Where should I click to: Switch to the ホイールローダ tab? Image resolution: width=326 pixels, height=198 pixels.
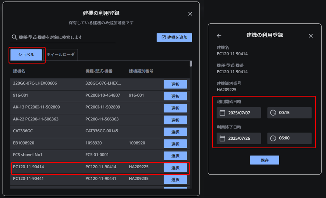click(60, 55)
